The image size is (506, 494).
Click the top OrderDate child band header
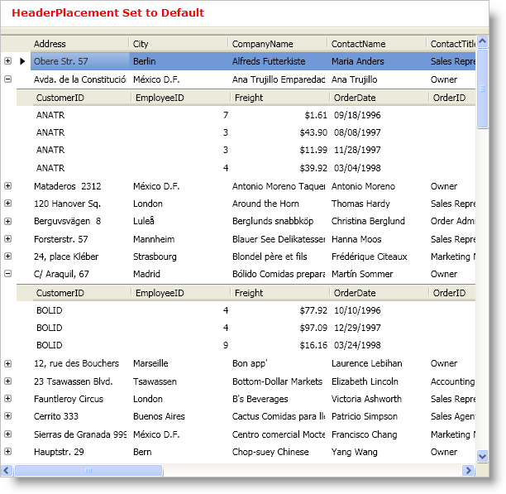(x=379, y=98)
